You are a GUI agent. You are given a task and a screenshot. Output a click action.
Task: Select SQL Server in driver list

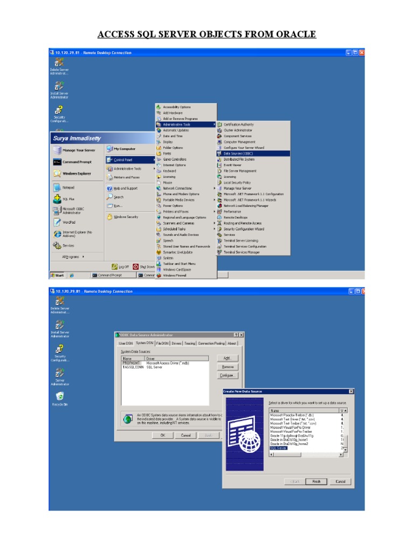(x=279, y=448)
